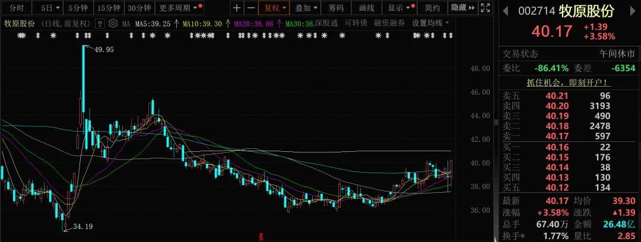Select the 15分钟 period tab
This screenshot has width=641, height=242.
(x=108, y=8)
